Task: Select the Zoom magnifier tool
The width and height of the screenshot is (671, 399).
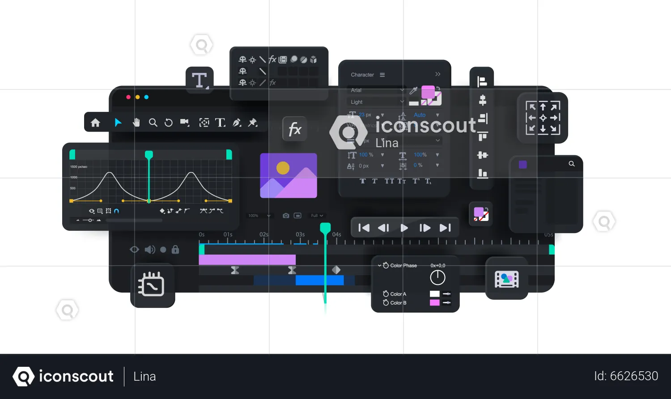Action: (153, 123)
